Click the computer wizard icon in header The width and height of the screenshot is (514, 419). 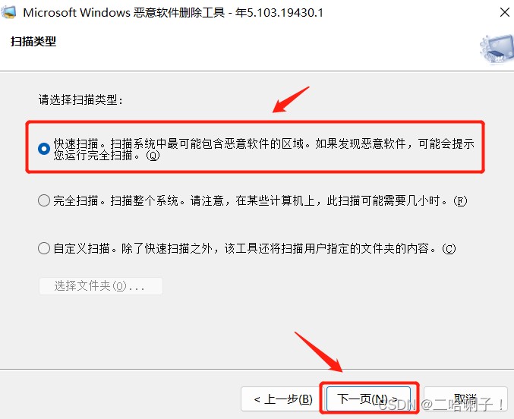[x=497, y=49]
